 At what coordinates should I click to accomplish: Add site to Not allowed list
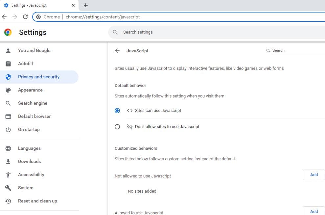314,175
